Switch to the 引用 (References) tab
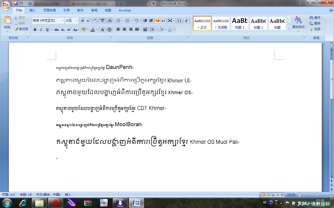Image resolution: width=334 pixels, height=208 pixels. point(66,10)
